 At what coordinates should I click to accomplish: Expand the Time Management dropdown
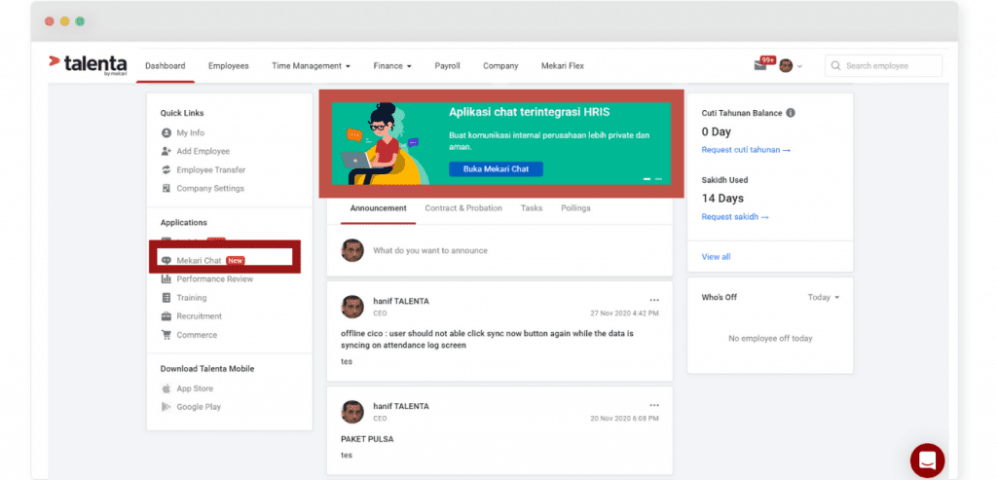(x=311, y=66)
